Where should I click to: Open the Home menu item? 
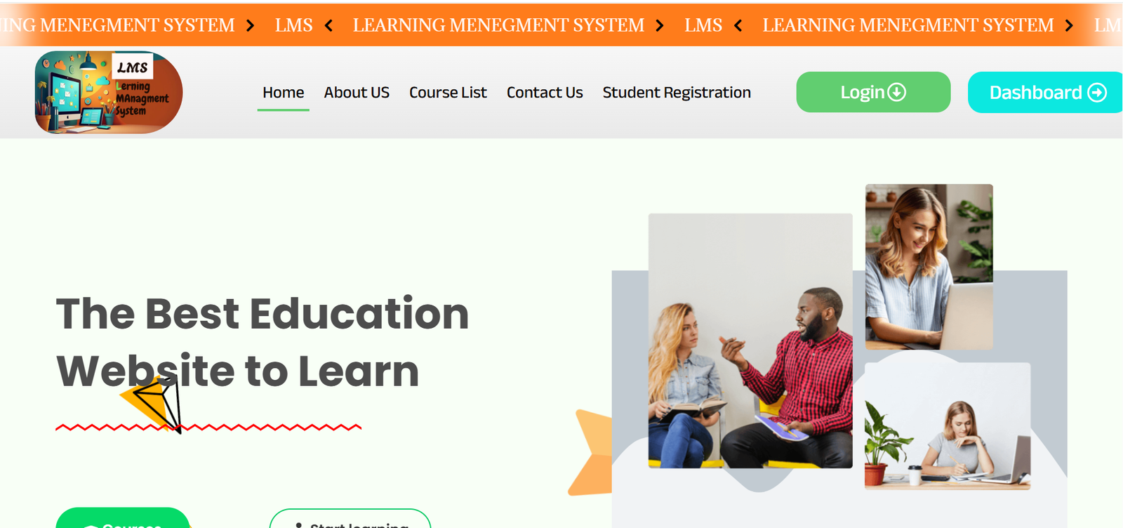pos(284,93)
